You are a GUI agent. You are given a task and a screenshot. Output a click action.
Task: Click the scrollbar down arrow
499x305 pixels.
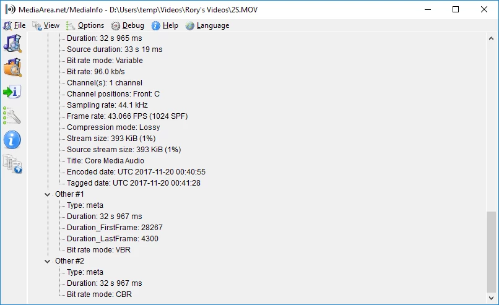point(491,298)
